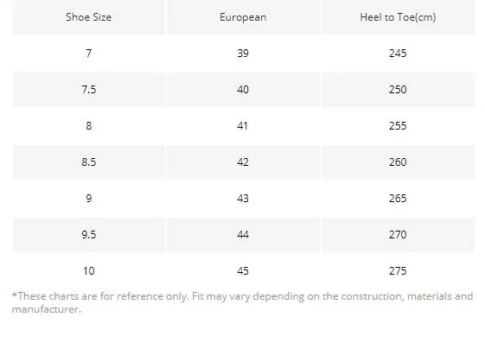Select shoe size 9.5 cell
The height and width of the screenshot is (355, 485).
point(88,235)
